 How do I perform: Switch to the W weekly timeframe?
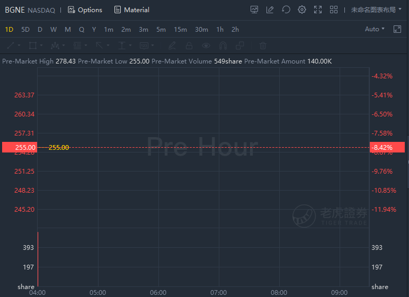click(54, 30)
